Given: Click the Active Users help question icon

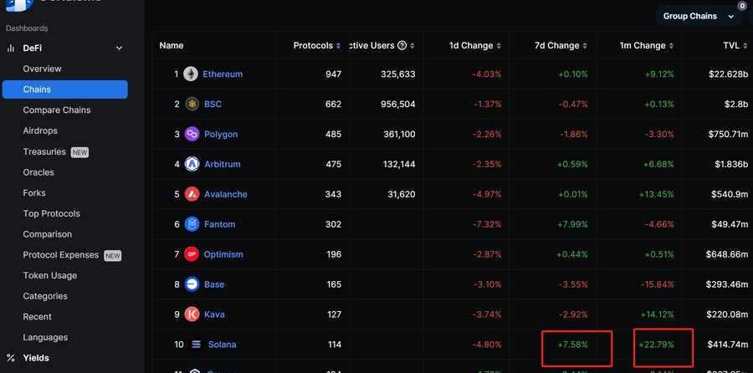Looking at the screenshot, I should click(402, 46).
